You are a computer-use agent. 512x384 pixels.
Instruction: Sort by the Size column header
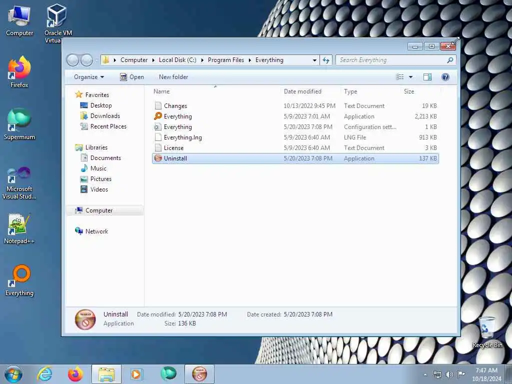[409, 91]
